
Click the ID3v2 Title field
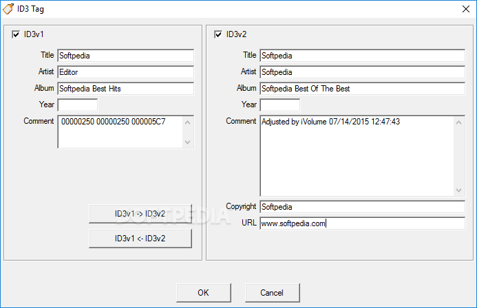point(362,55)
